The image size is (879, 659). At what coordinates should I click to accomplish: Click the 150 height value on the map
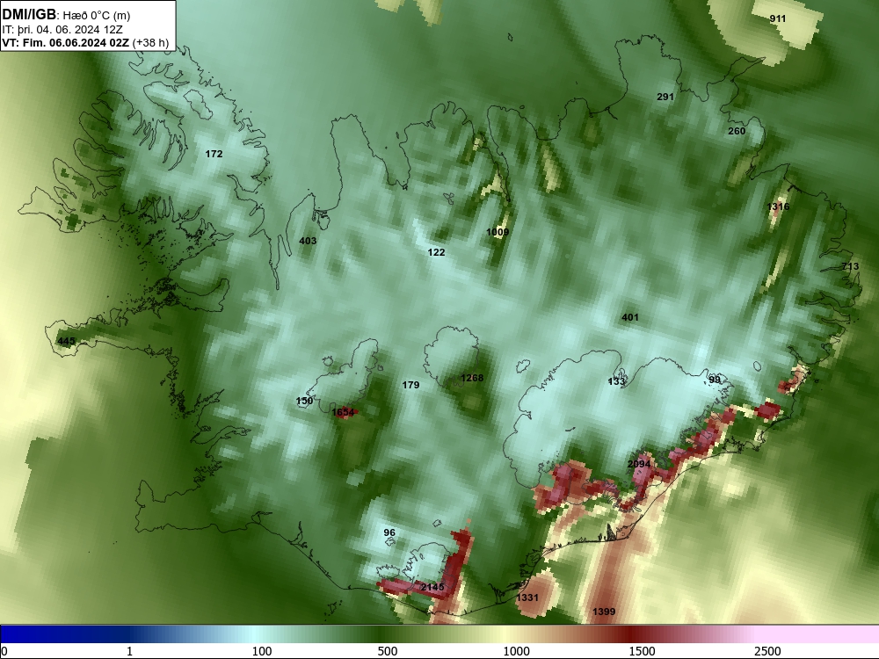[304, 402]
